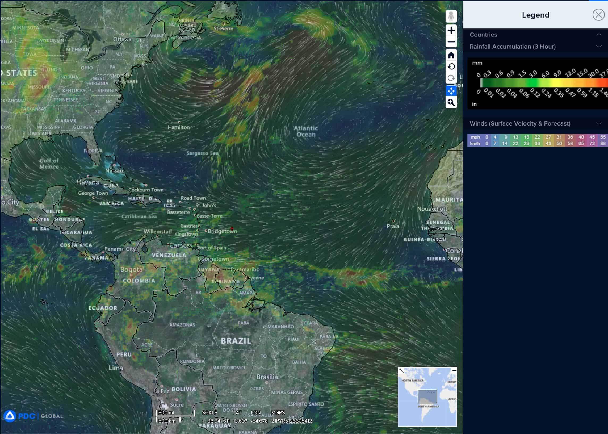Click the ECUADOR country label
The height and width of the screenshot is (434, 608).
[x=103, y=308]
